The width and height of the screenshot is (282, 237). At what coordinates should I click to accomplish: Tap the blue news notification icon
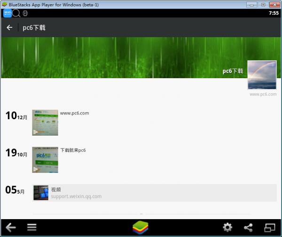(8, 13)
